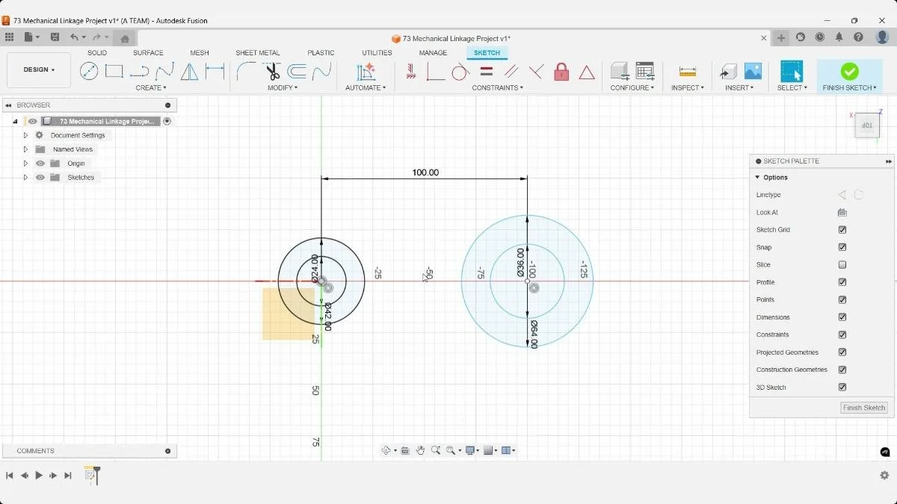Switch to the PLASTIC tab
The image size is (897, 504).
click(321, 53)
